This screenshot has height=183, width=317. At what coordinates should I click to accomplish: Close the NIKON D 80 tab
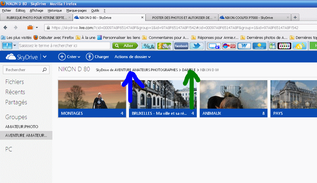(142, 17)
